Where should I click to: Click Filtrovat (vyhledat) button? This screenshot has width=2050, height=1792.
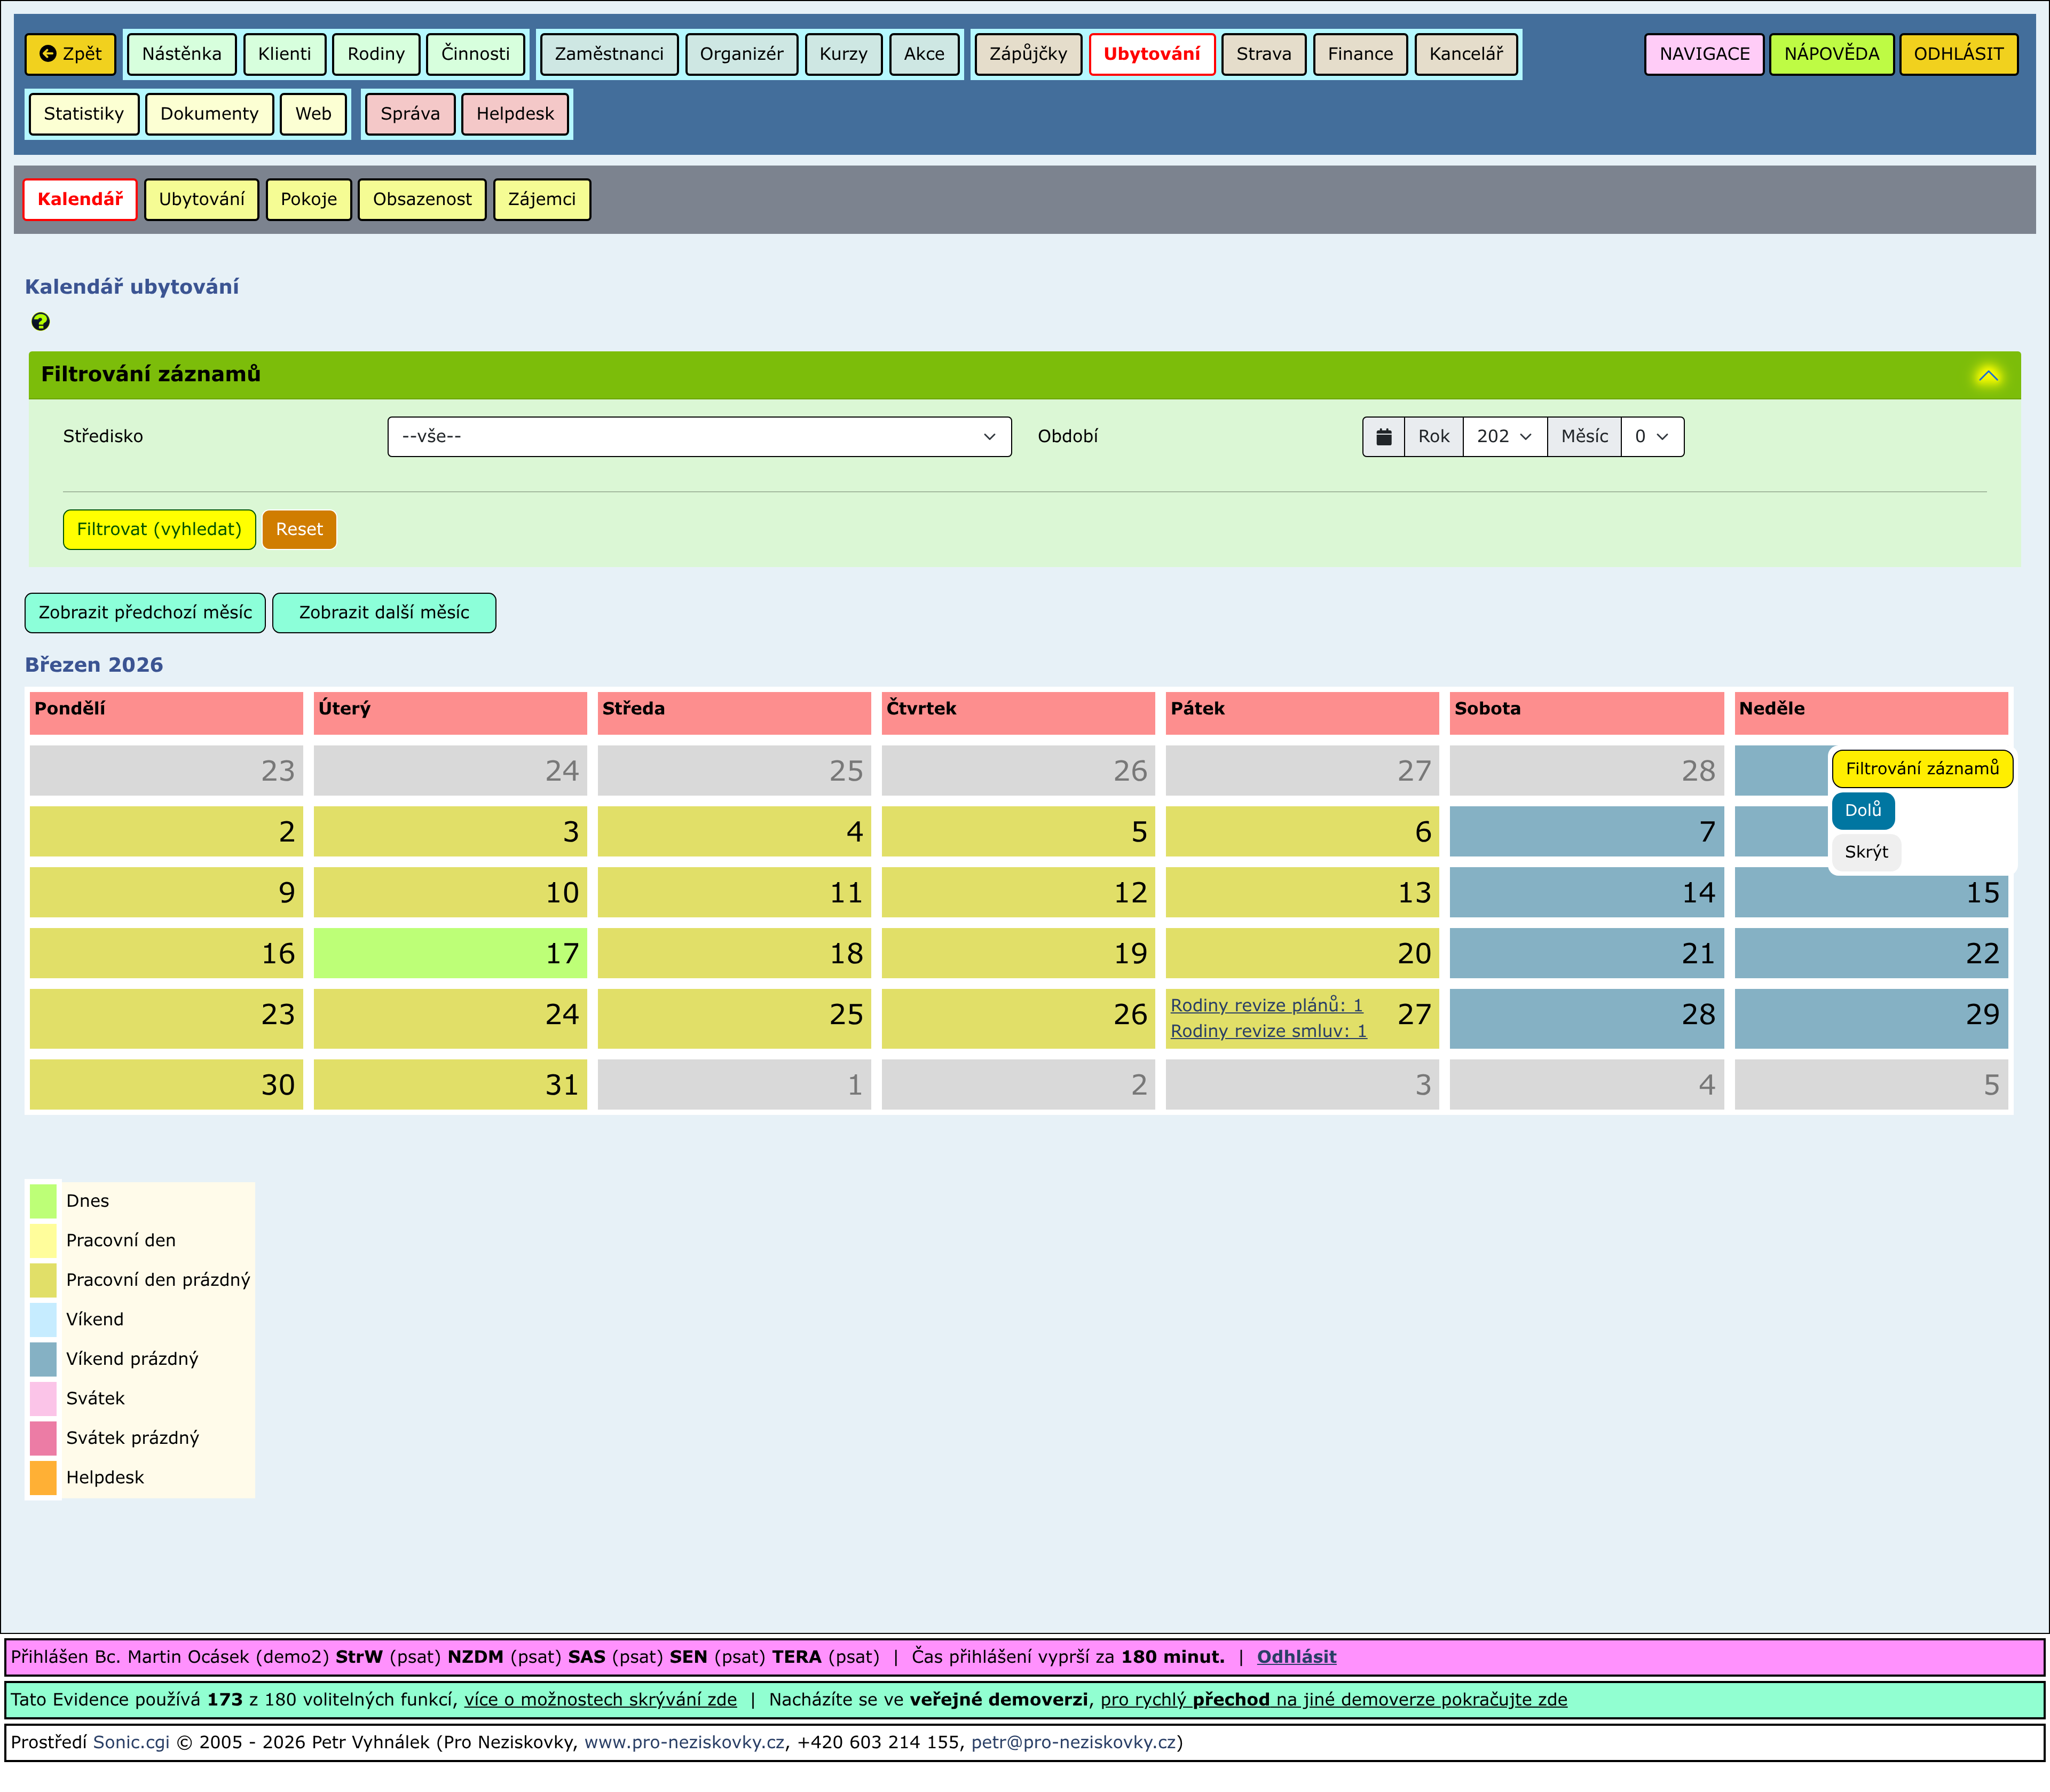click(159, 529)
